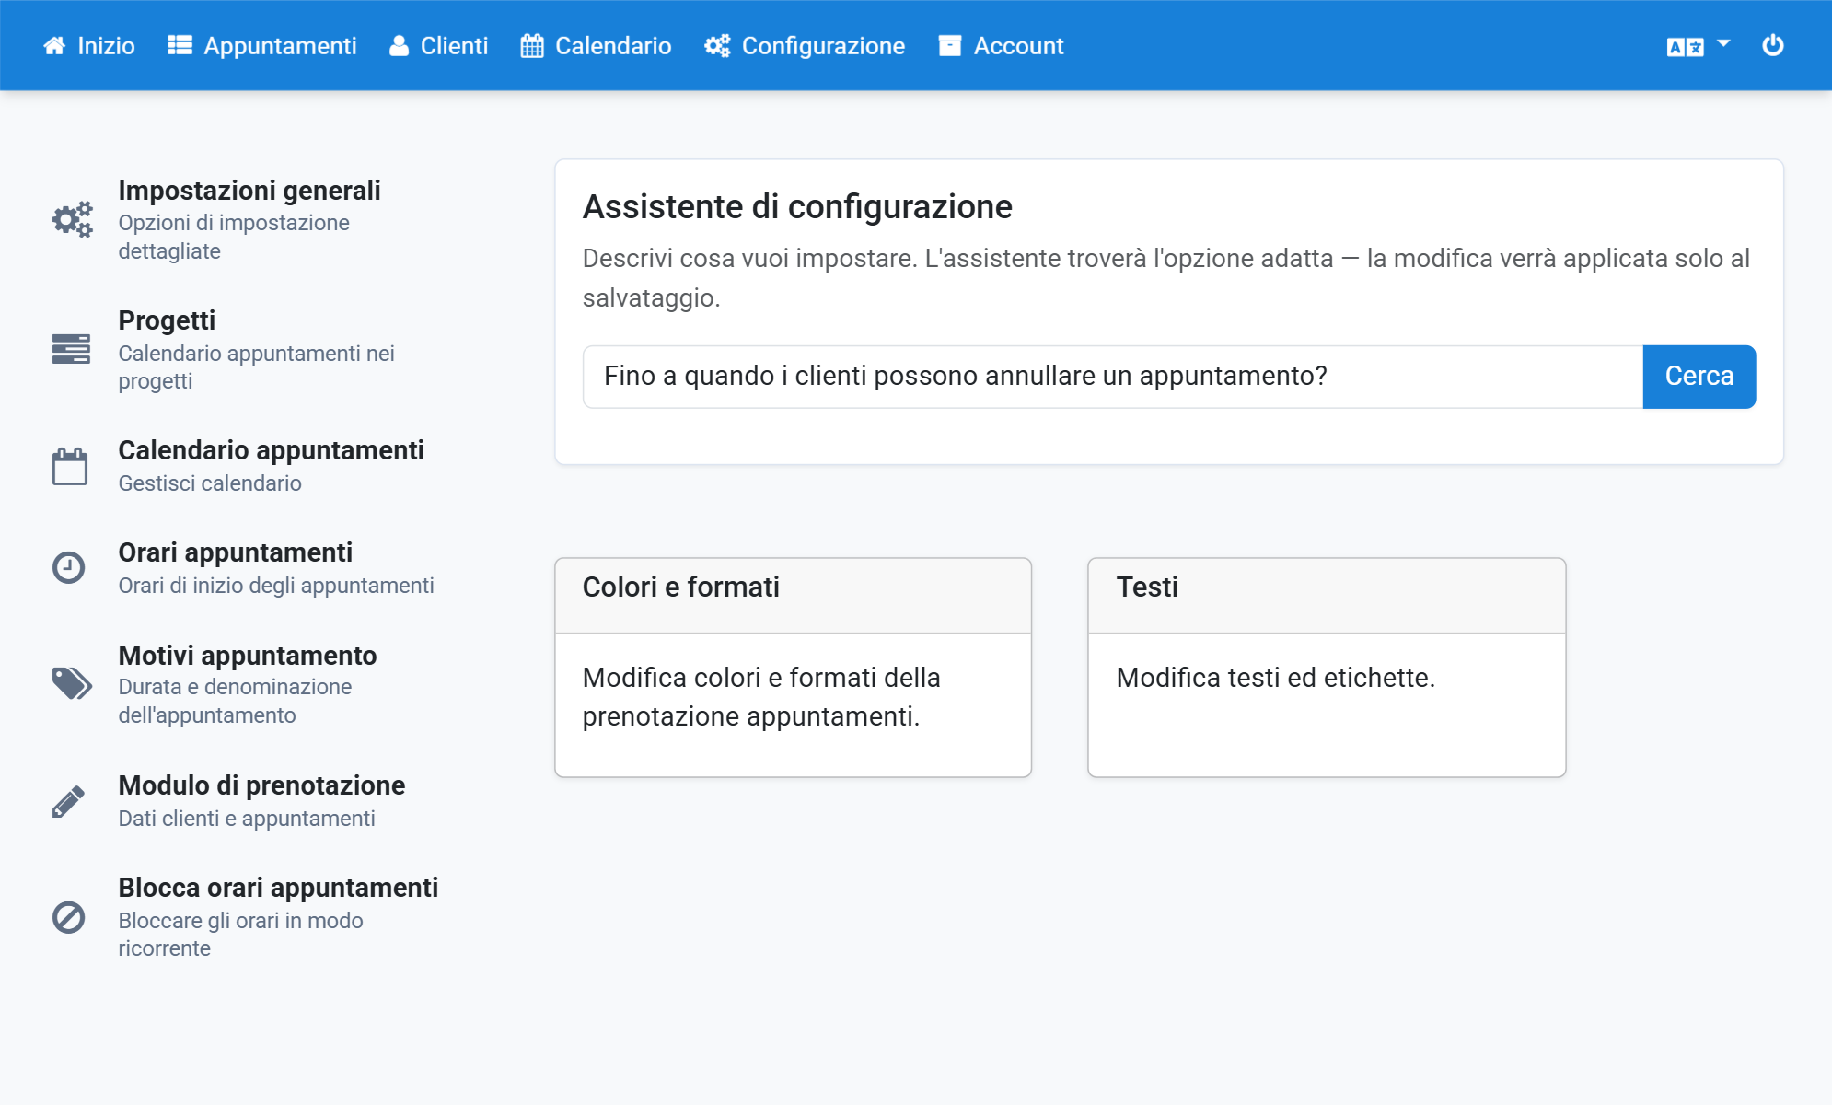Open the language translation dropdown
This screenshot has height=1105, width=1832.
[1698, 46]
